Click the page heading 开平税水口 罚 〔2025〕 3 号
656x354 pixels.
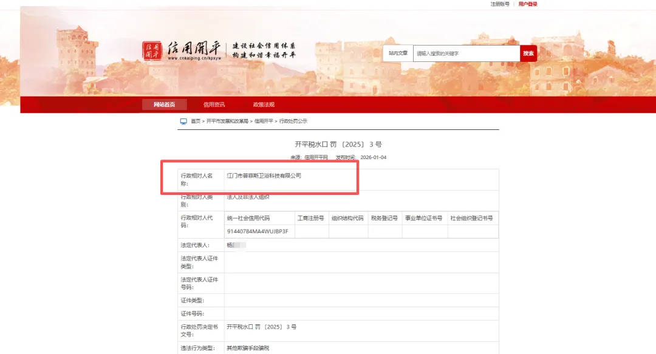(x=338, y=145)
